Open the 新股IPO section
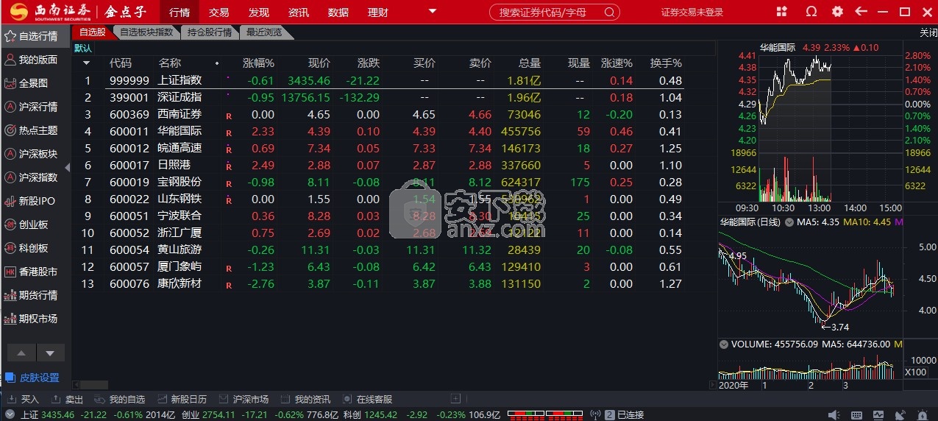Screen dimensions: 938x421 (x=35, y=200)
